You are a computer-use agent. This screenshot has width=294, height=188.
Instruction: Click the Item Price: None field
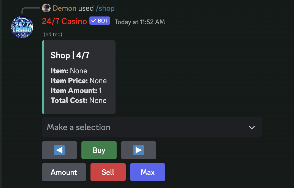pos(79,81)
